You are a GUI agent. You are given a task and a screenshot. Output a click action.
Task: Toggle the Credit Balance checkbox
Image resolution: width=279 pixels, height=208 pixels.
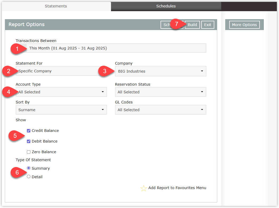[x=28, y=131]
